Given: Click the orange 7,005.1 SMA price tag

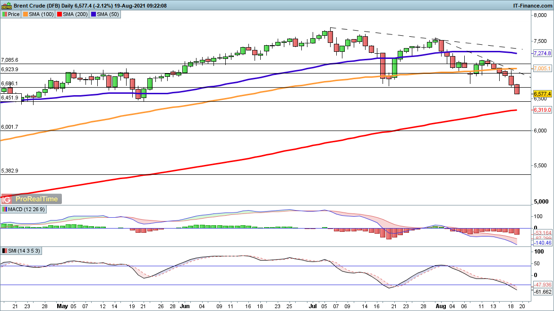Looking at the screenshot, I should pyautogui.click(x=542, y=68).
